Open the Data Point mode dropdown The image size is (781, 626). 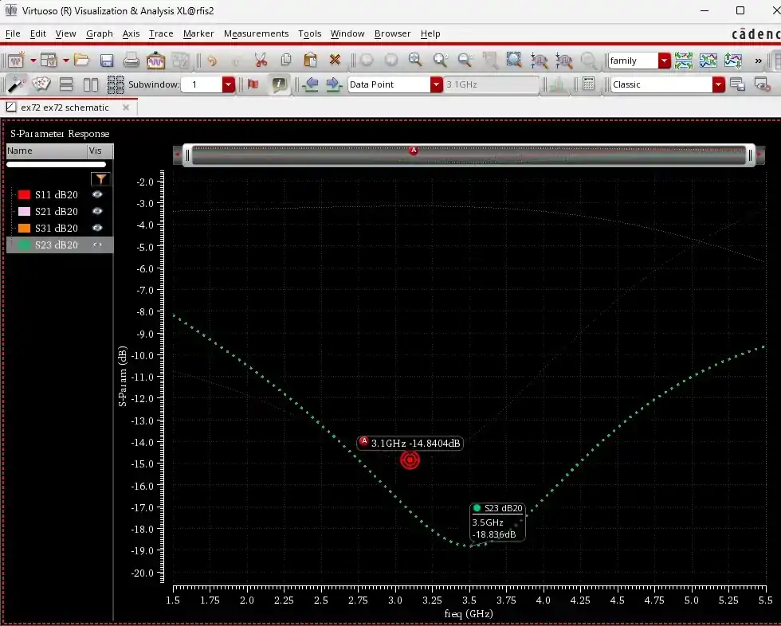pyautogui.click(x=437, y=84)
